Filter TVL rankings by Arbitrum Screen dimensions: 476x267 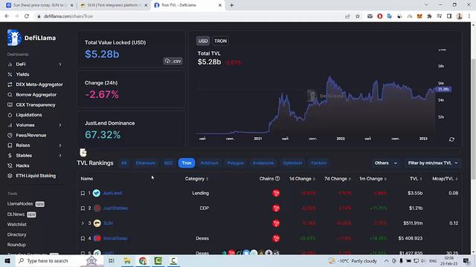point(209,163)
